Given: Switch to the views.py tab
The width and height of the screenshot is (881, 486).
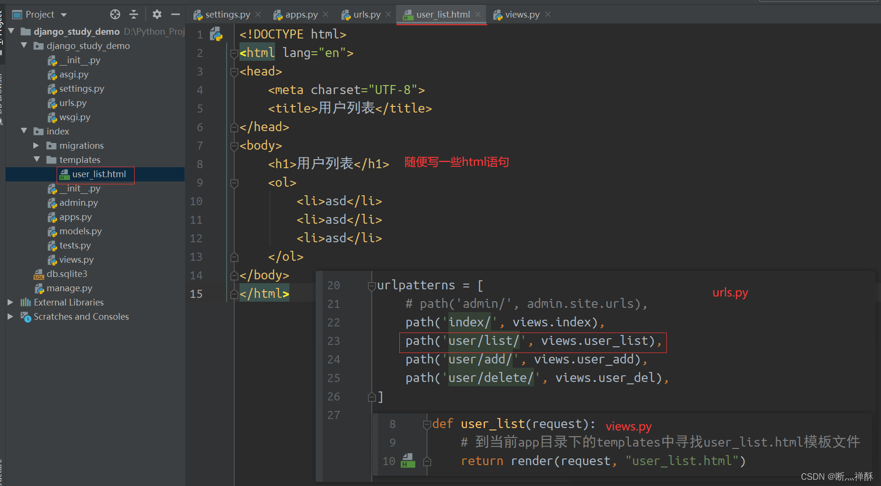Looking at the screenshot, I should (x=517, y=15).
